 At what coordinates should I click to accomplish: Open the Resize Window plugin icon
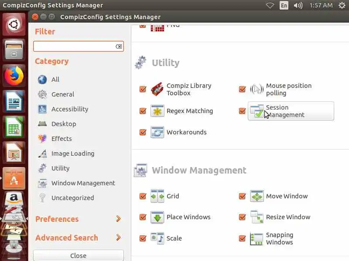click(x=257, y=217)
